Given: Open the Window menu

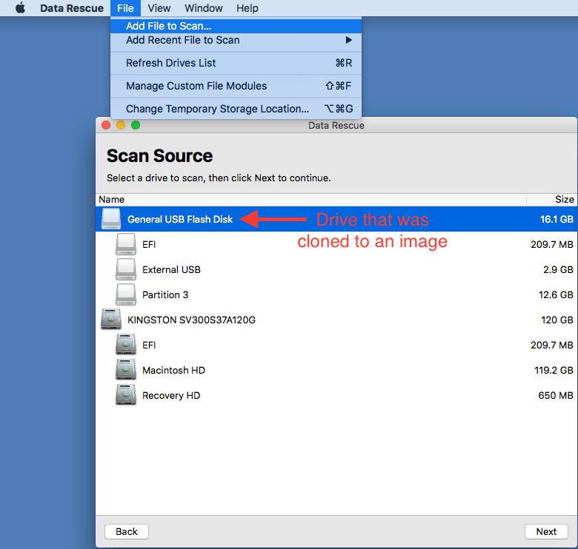Looking at the screenshot, I should tap(204, 8).
